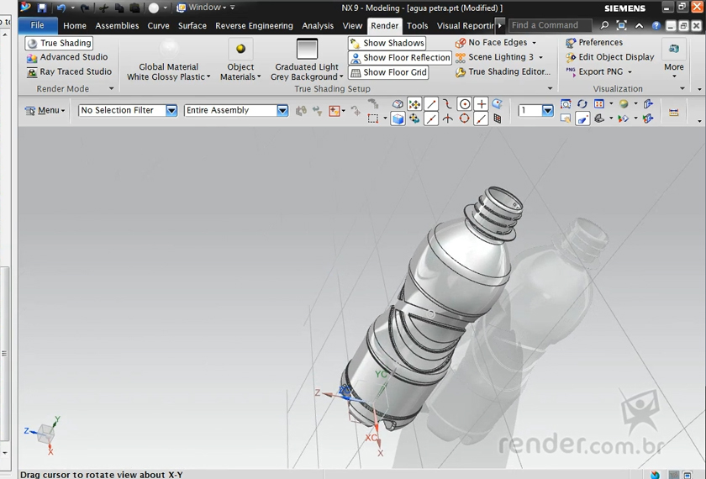The image size is (706, 479).
Task: Click the Save icon in title bar
Action: 42,8
